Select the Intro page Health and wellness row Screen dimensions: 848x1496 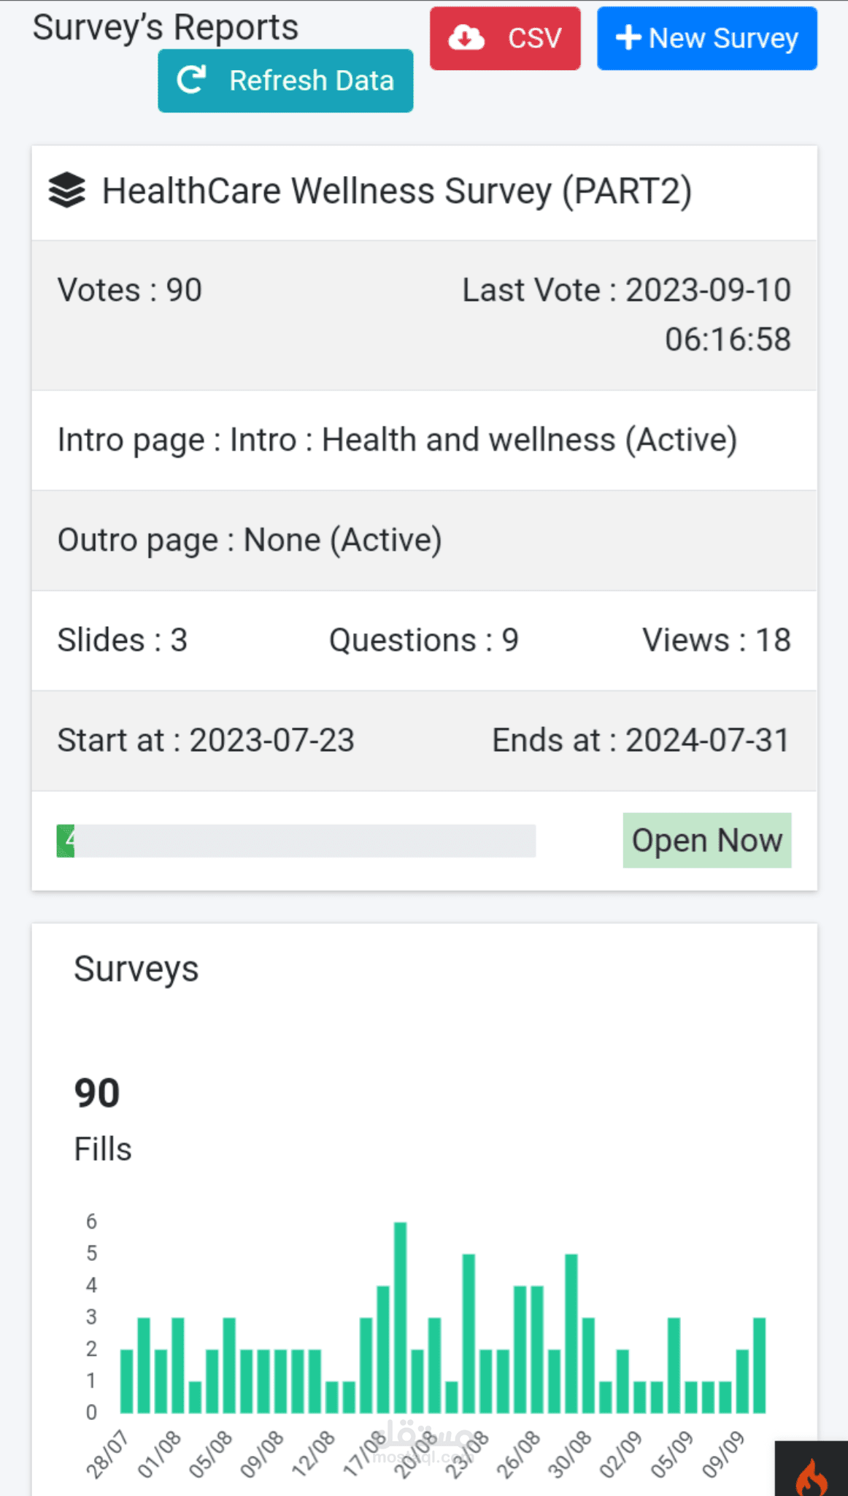397,440
